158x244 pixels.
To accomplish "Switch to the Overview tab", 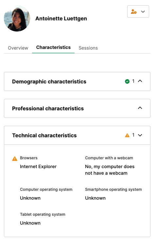I will pos(18,48).
